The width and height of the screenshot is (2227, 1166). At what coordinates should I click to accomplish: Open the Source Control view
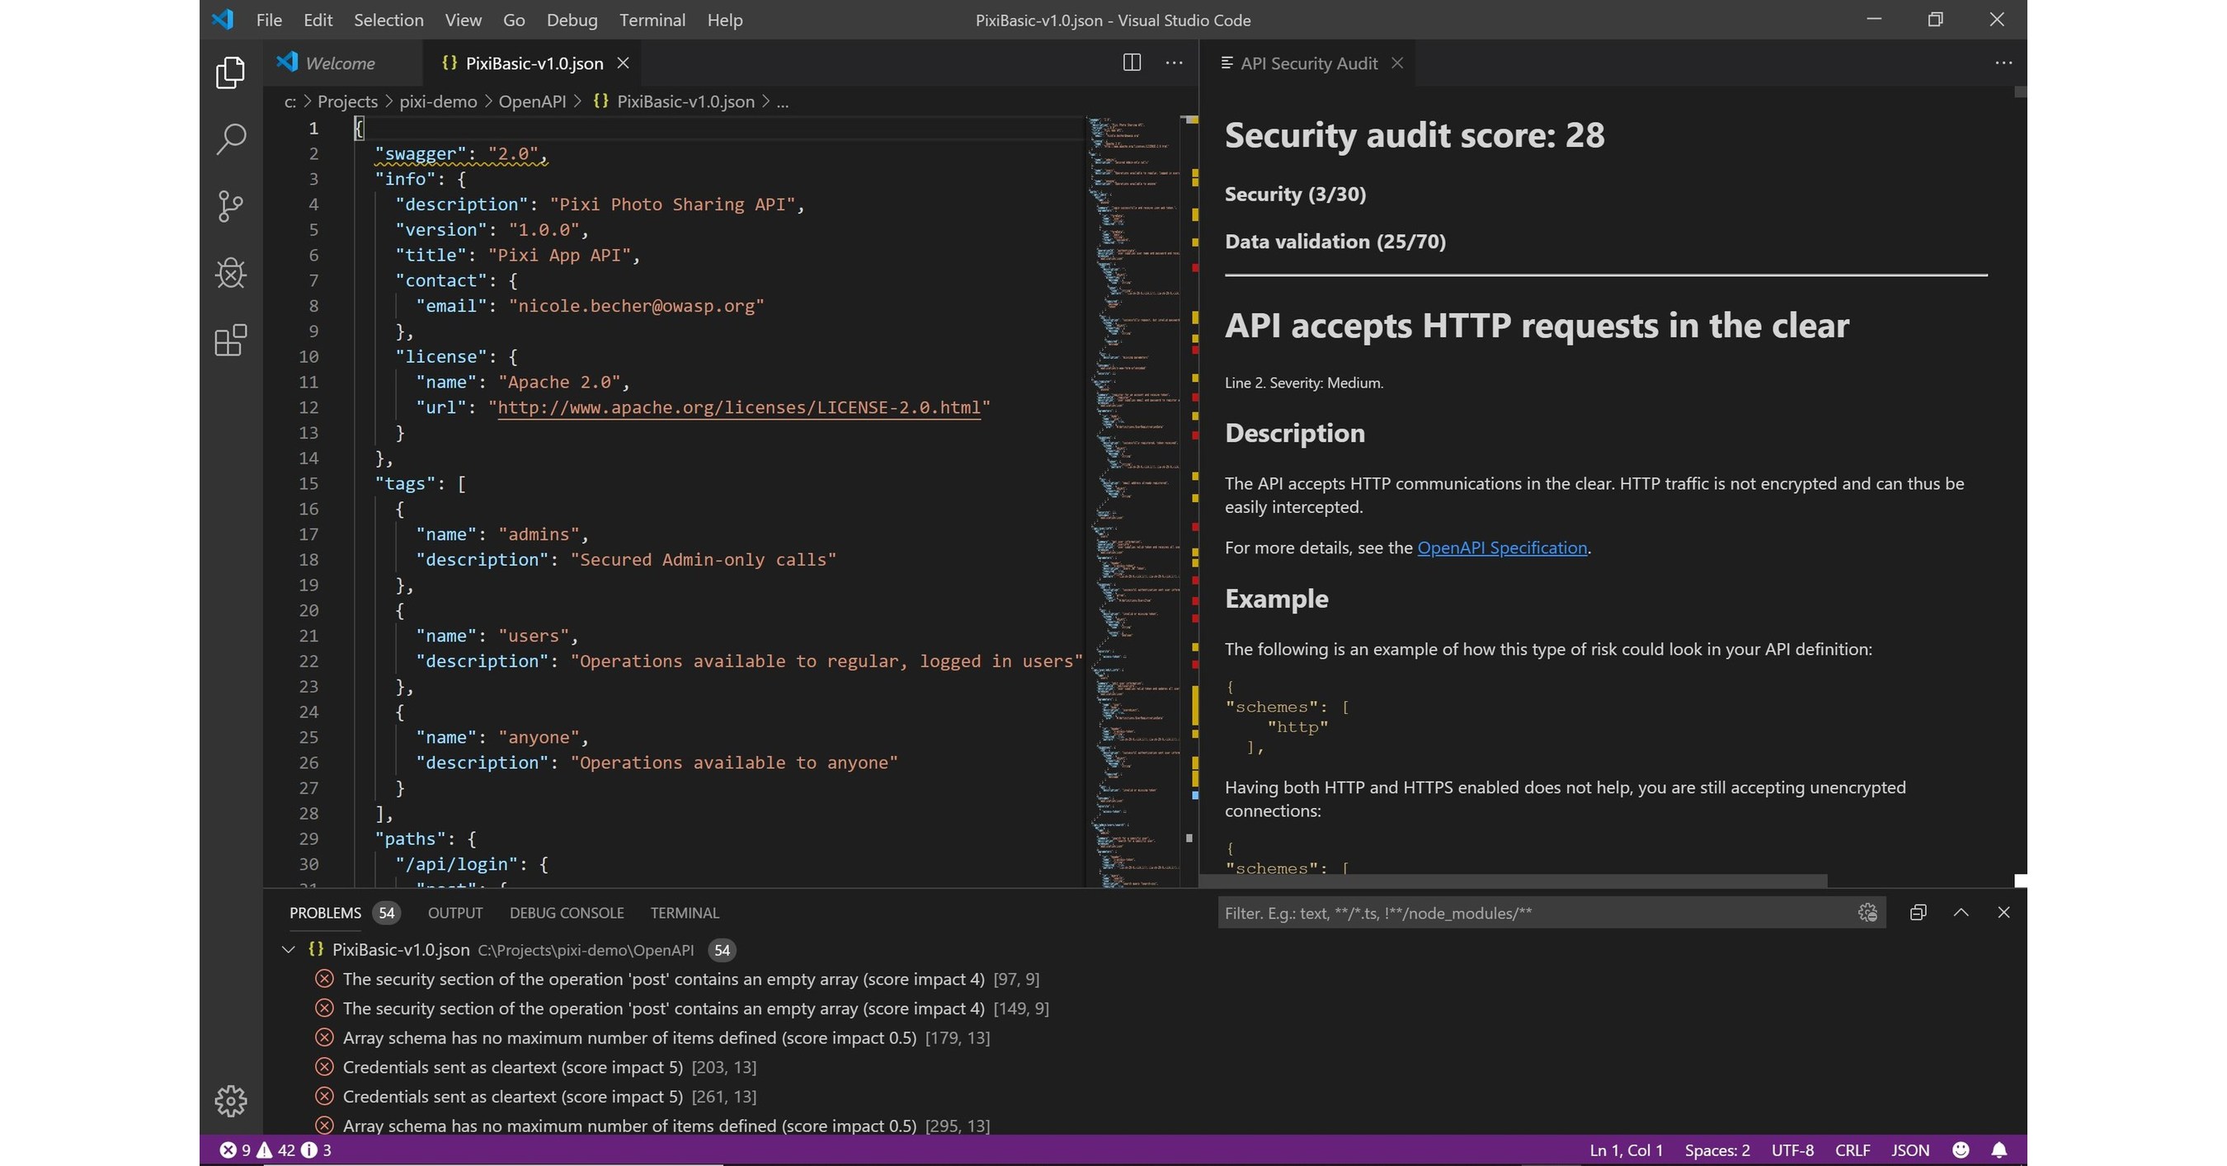pyautogui.click(x=230, y=207)
